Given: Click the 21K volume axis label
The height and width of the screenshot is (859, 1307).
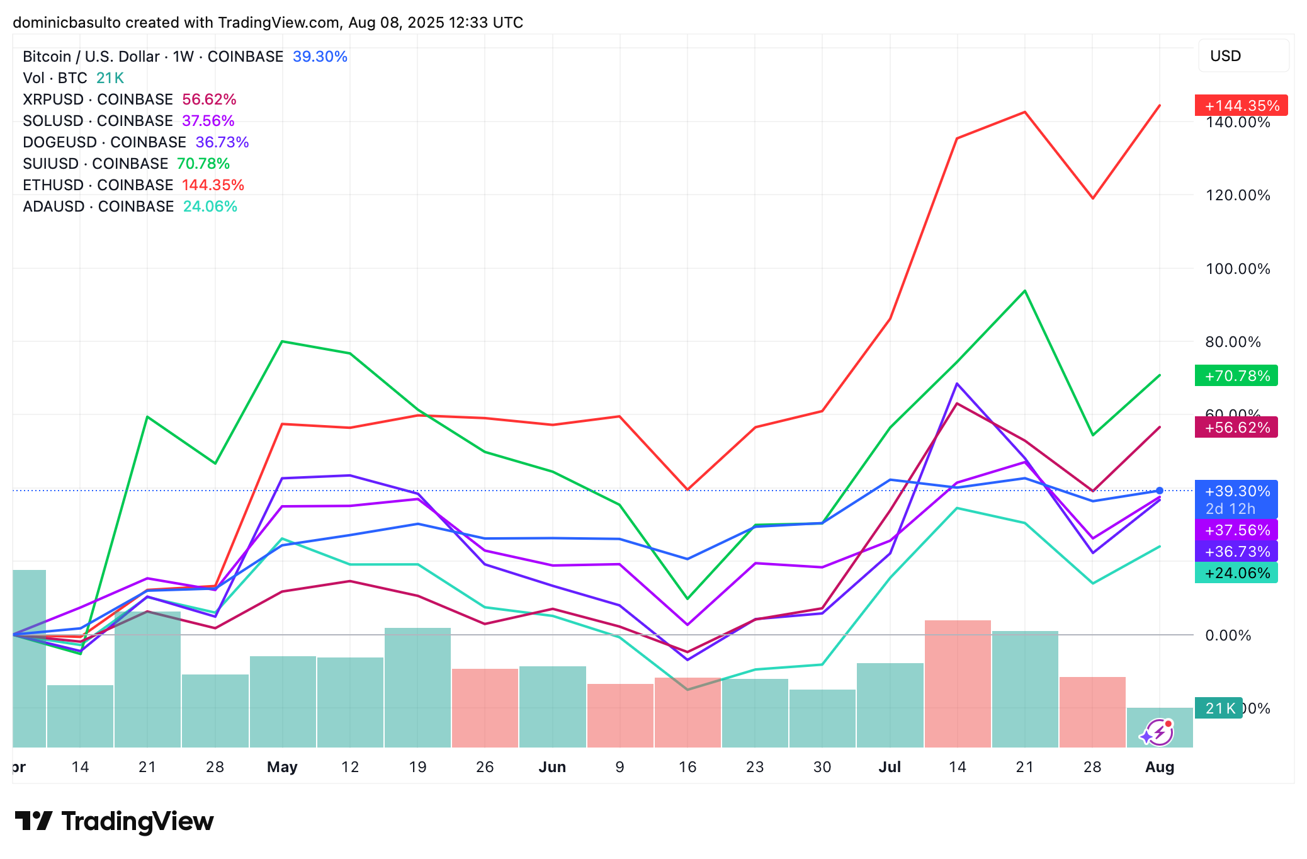Looking at the screenshot, I should click(1218, 708).
